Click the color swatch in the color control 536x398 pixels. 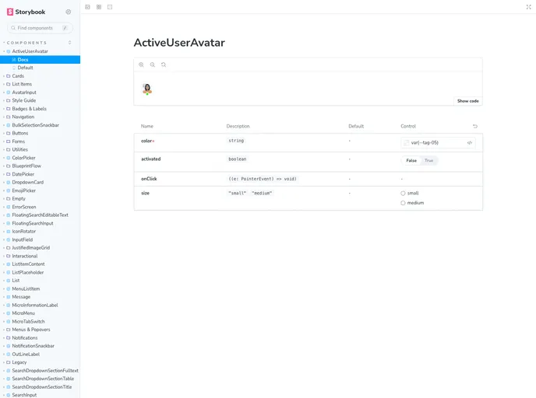click(x=407, y=142)
